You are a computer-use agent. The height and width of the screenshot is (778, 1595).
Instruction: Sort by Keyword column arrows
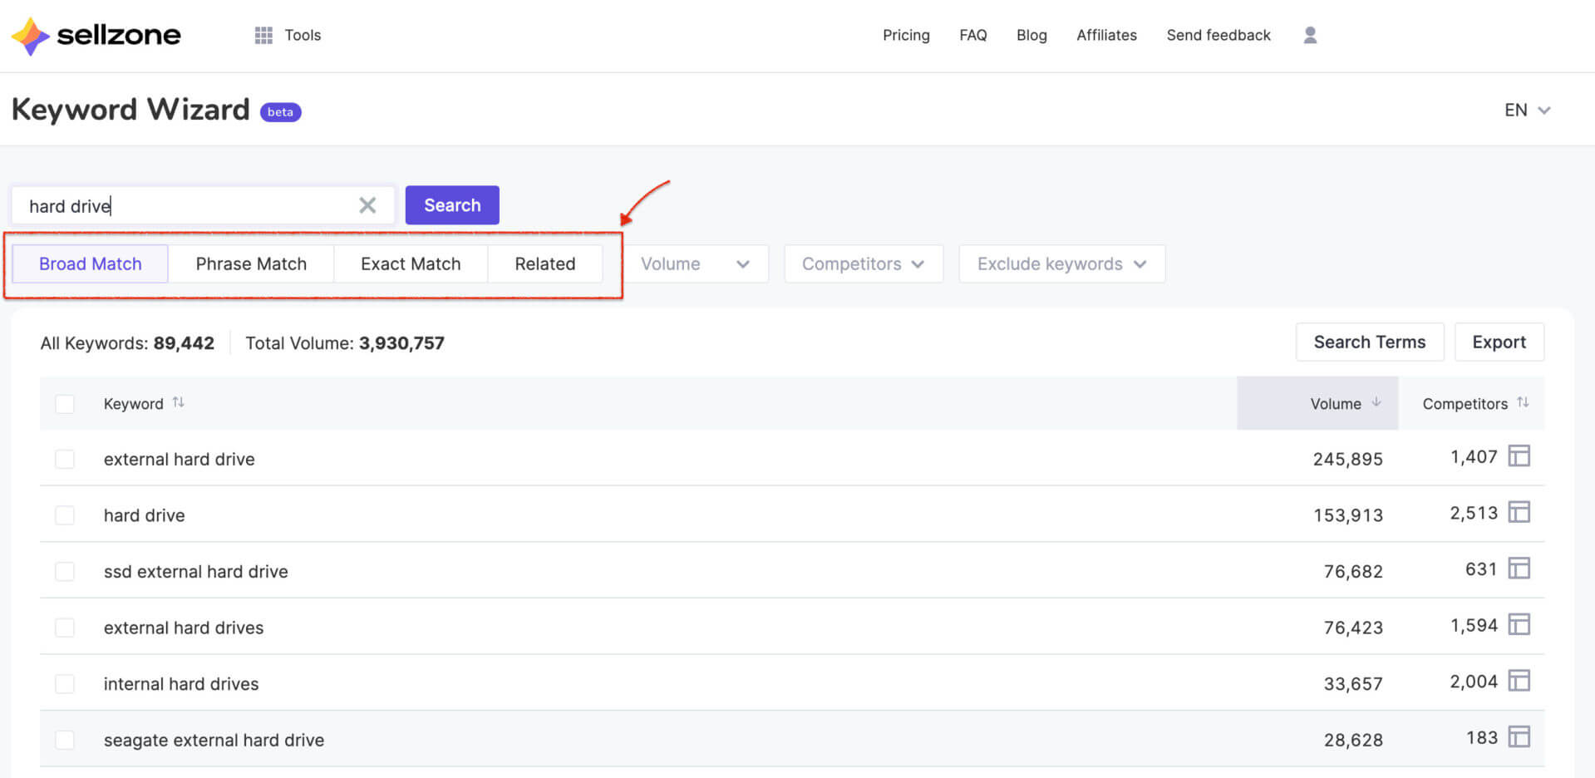click(x=178, y=402)
